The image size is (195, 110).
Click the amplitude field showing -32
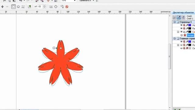pyautogui.click(x=40, y=6)
